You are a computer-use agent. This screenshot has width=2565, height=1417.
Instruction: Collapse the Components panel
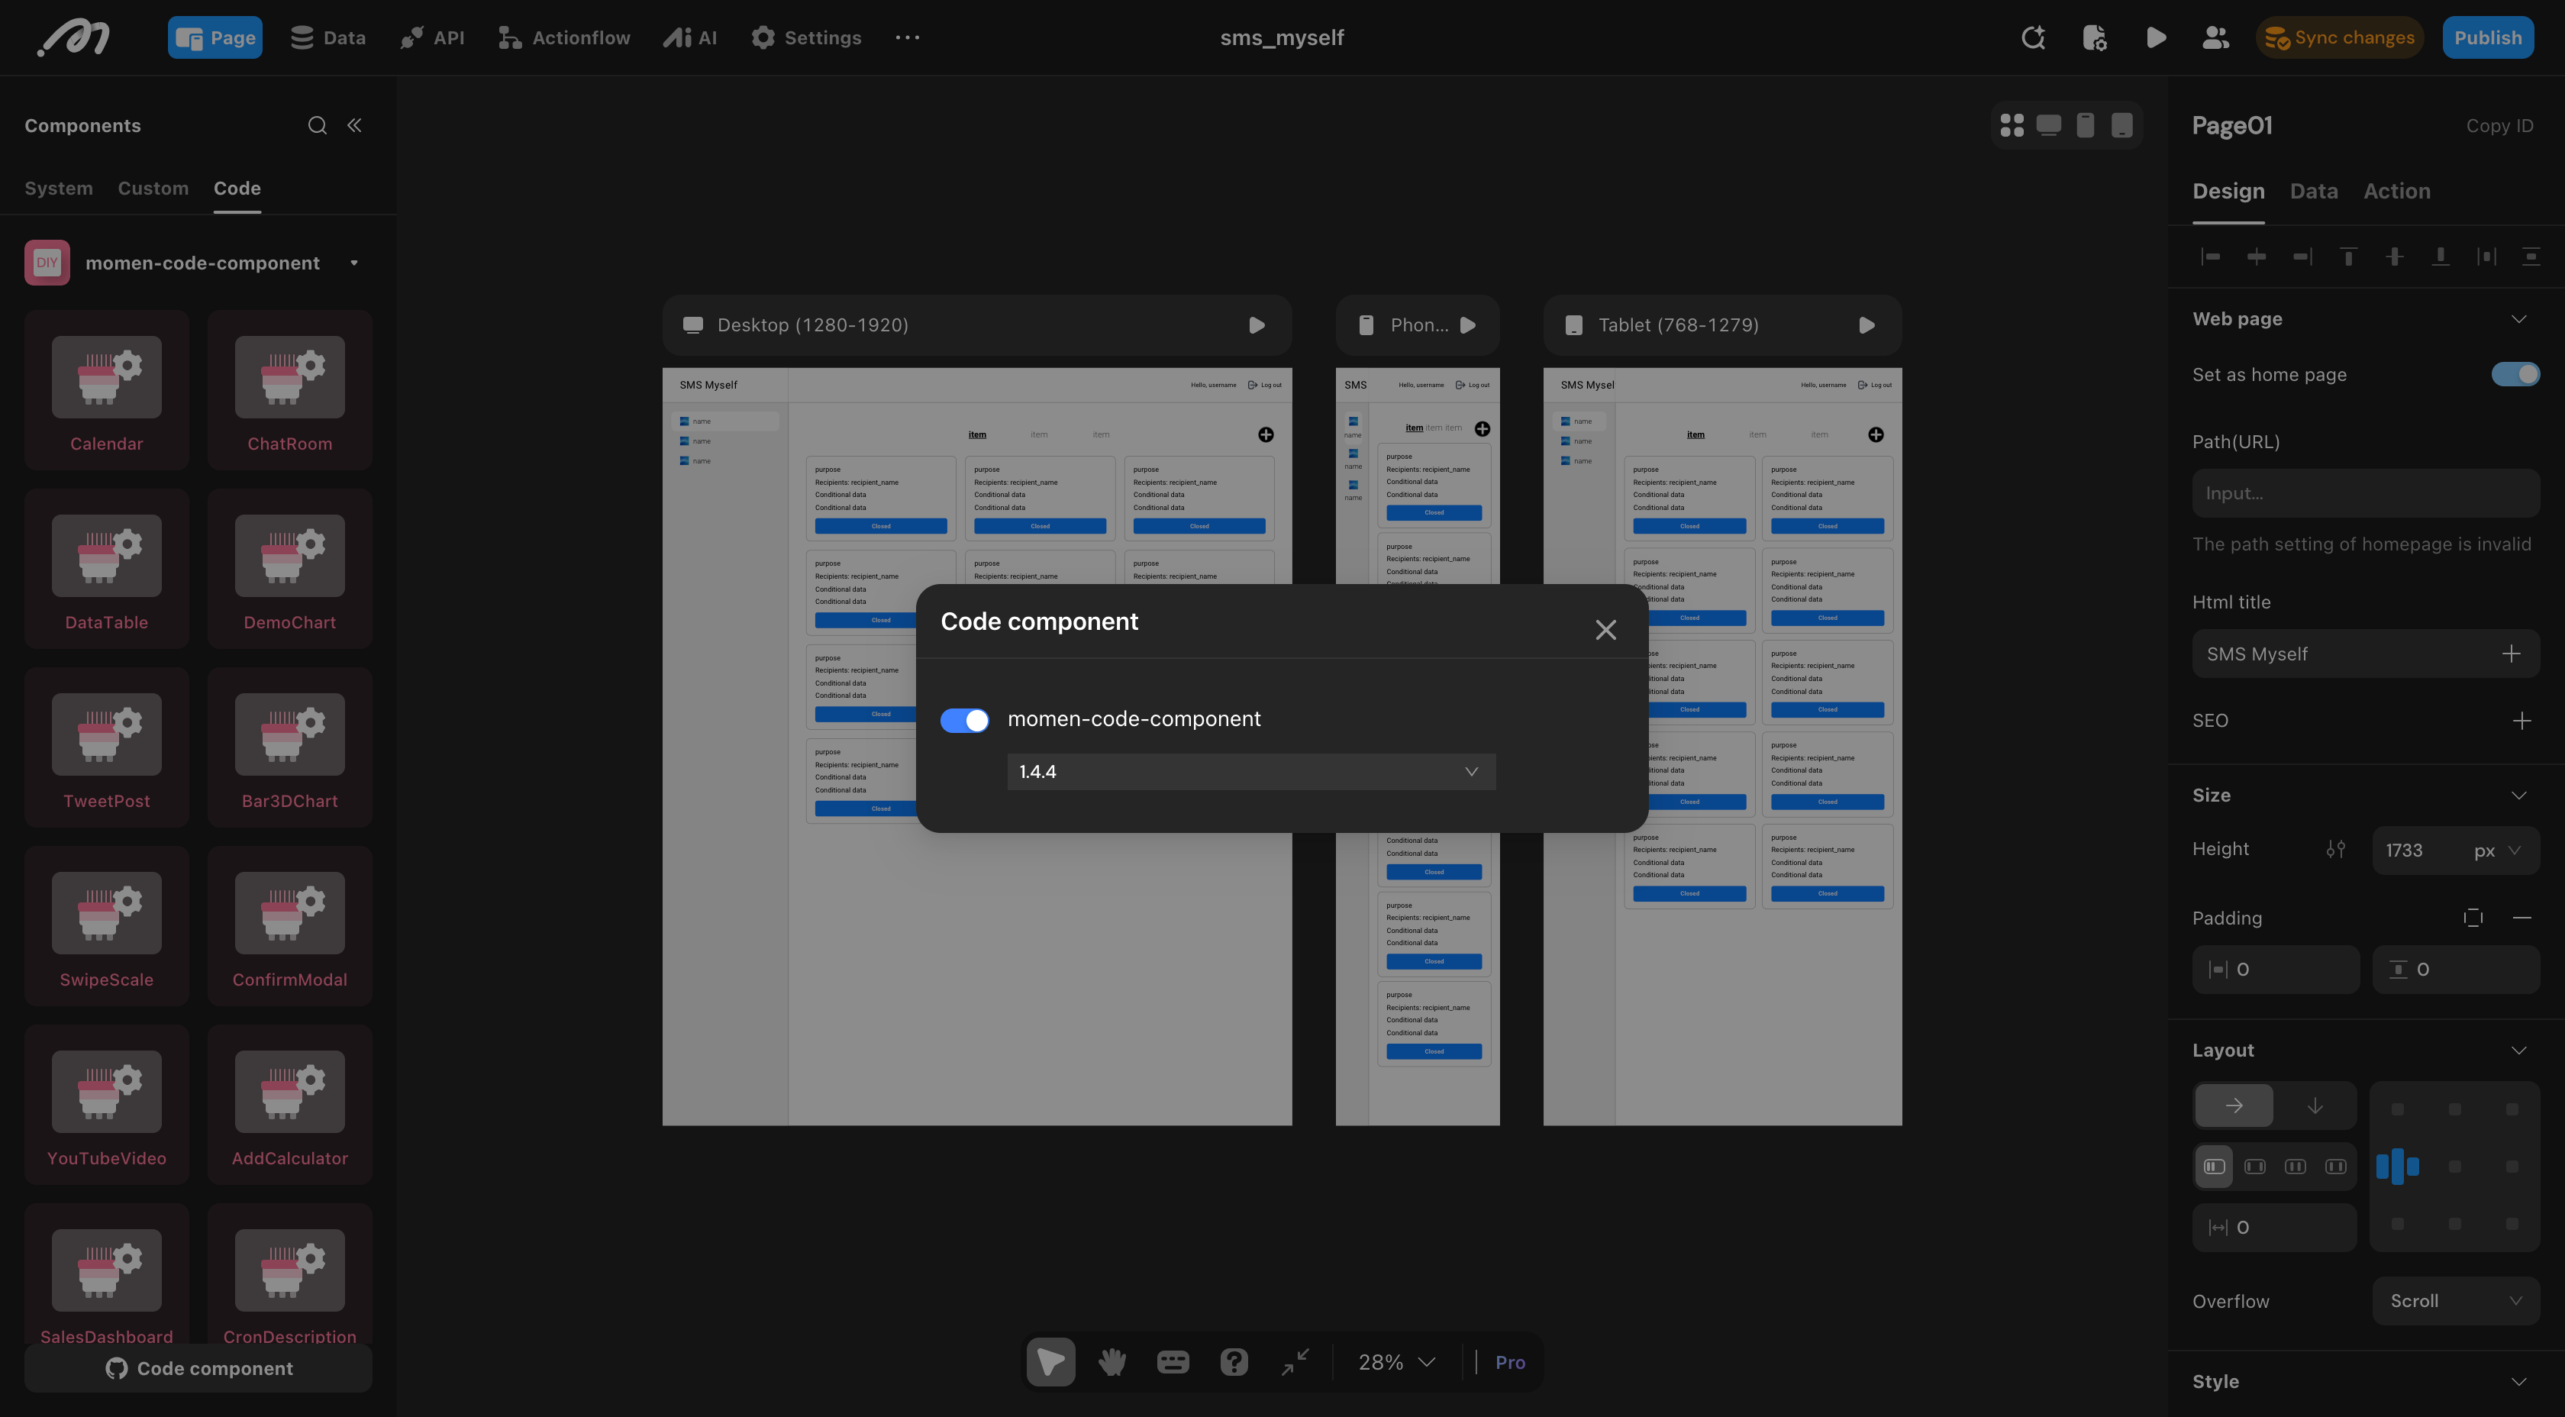click(x=354, y=125)
